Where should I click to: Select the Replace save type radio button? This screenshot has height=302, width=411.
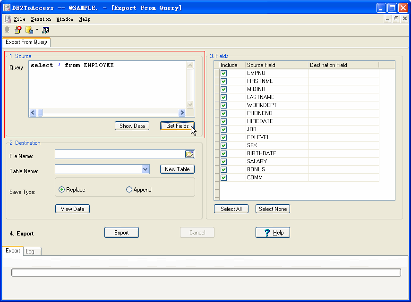(61, 189)
